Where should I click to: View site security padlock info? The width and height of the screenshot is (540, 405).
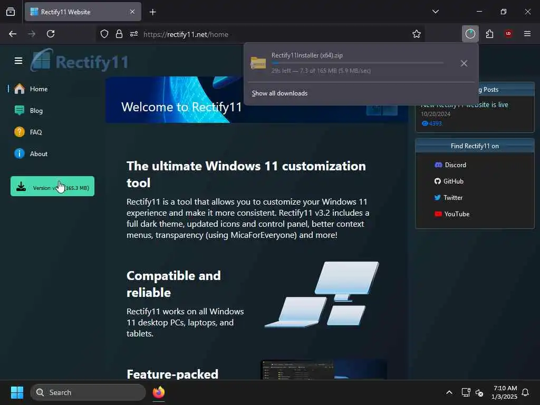coord(119,34)
